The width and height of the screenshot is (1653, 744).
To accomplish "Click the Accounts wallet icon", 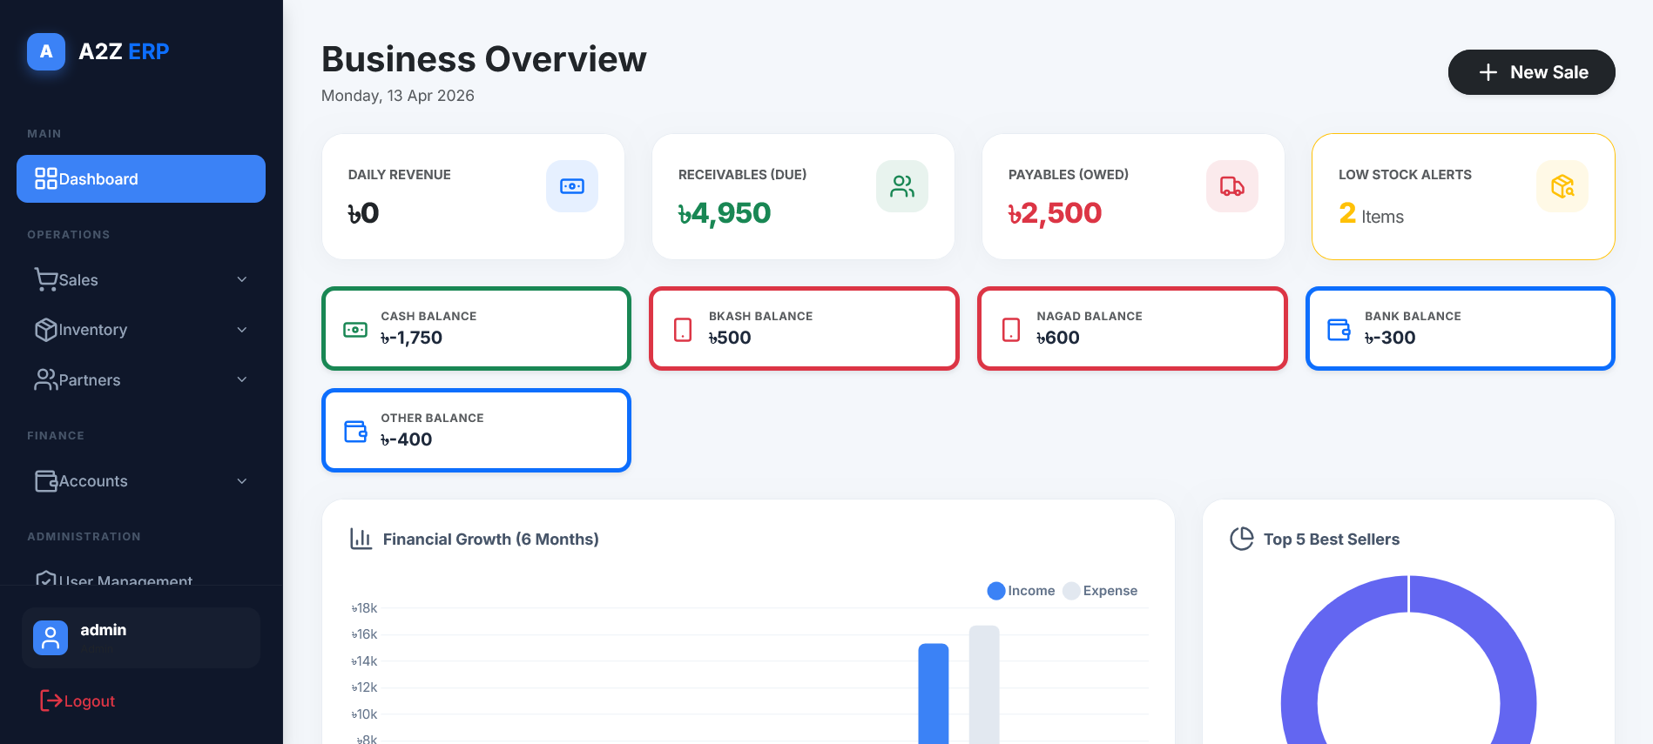I will 46,481.
